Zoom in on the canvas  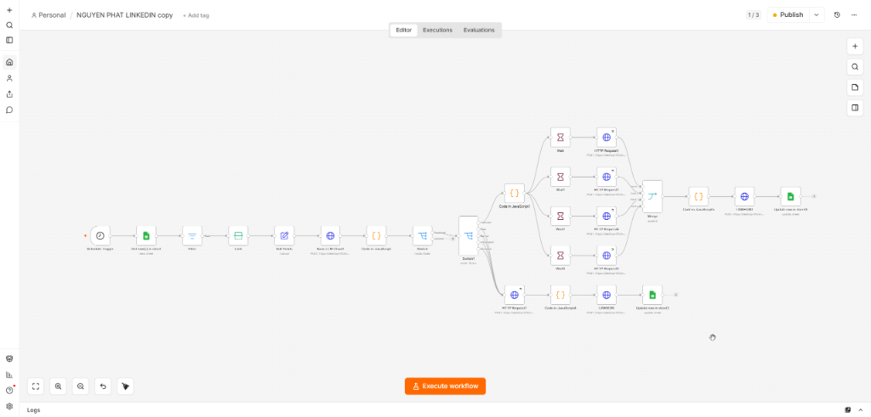(59, 386)
